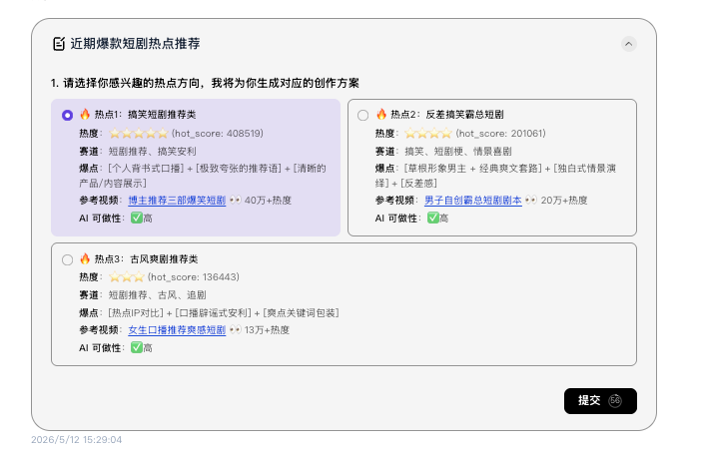Click the green check icon in the 热点2 card

coord(432,219)
